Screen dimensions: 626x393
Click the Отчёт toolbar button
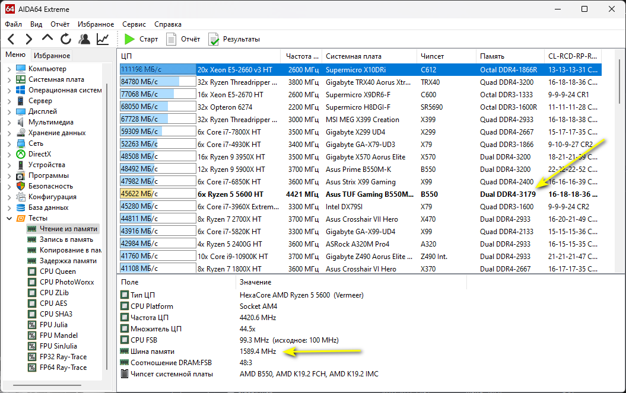[183, 39]
